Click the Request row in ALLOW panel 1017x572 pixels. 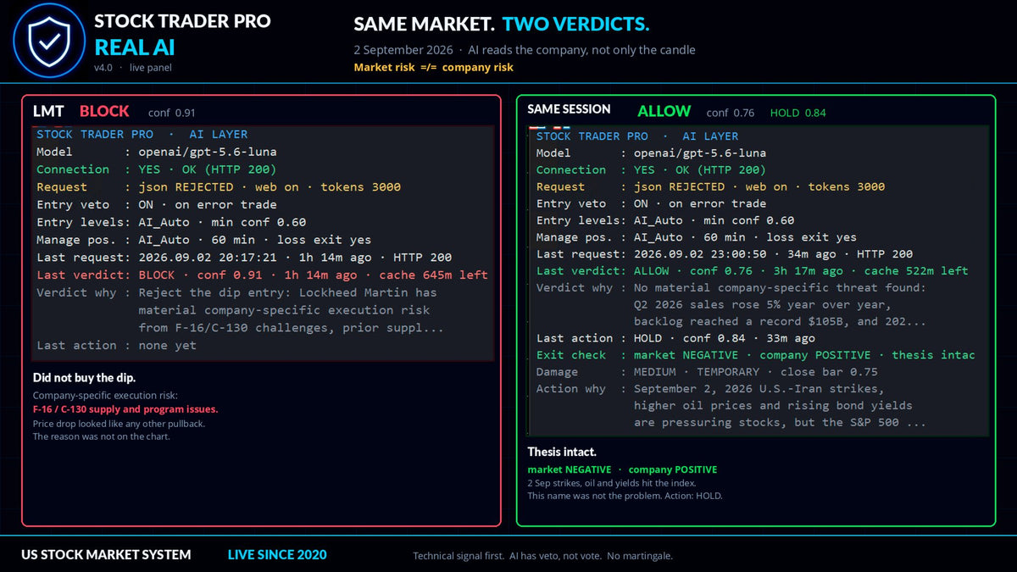[x=710, y=187]
